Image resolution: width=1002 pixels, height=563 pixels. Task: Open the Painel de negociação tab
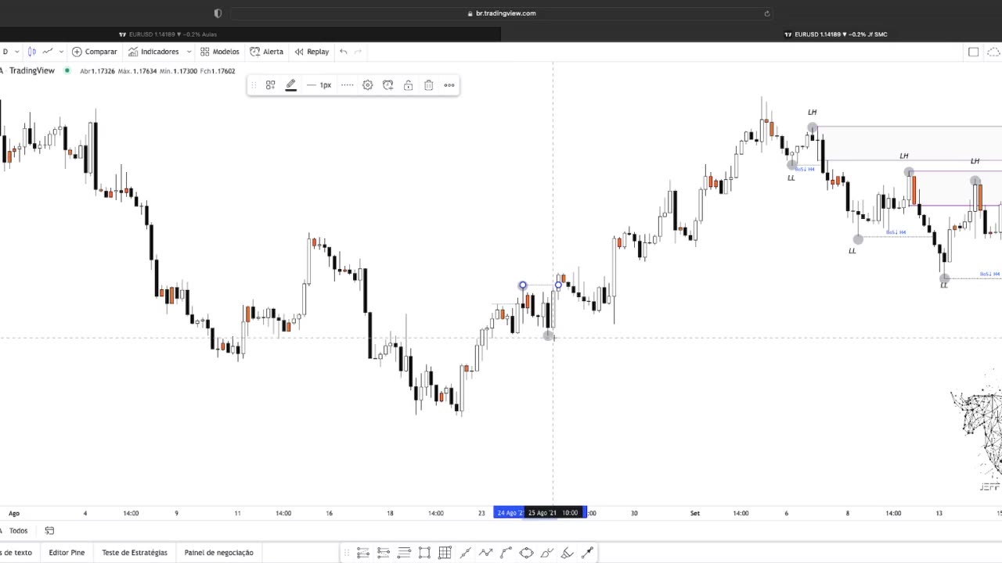click(x=218, y=552)
